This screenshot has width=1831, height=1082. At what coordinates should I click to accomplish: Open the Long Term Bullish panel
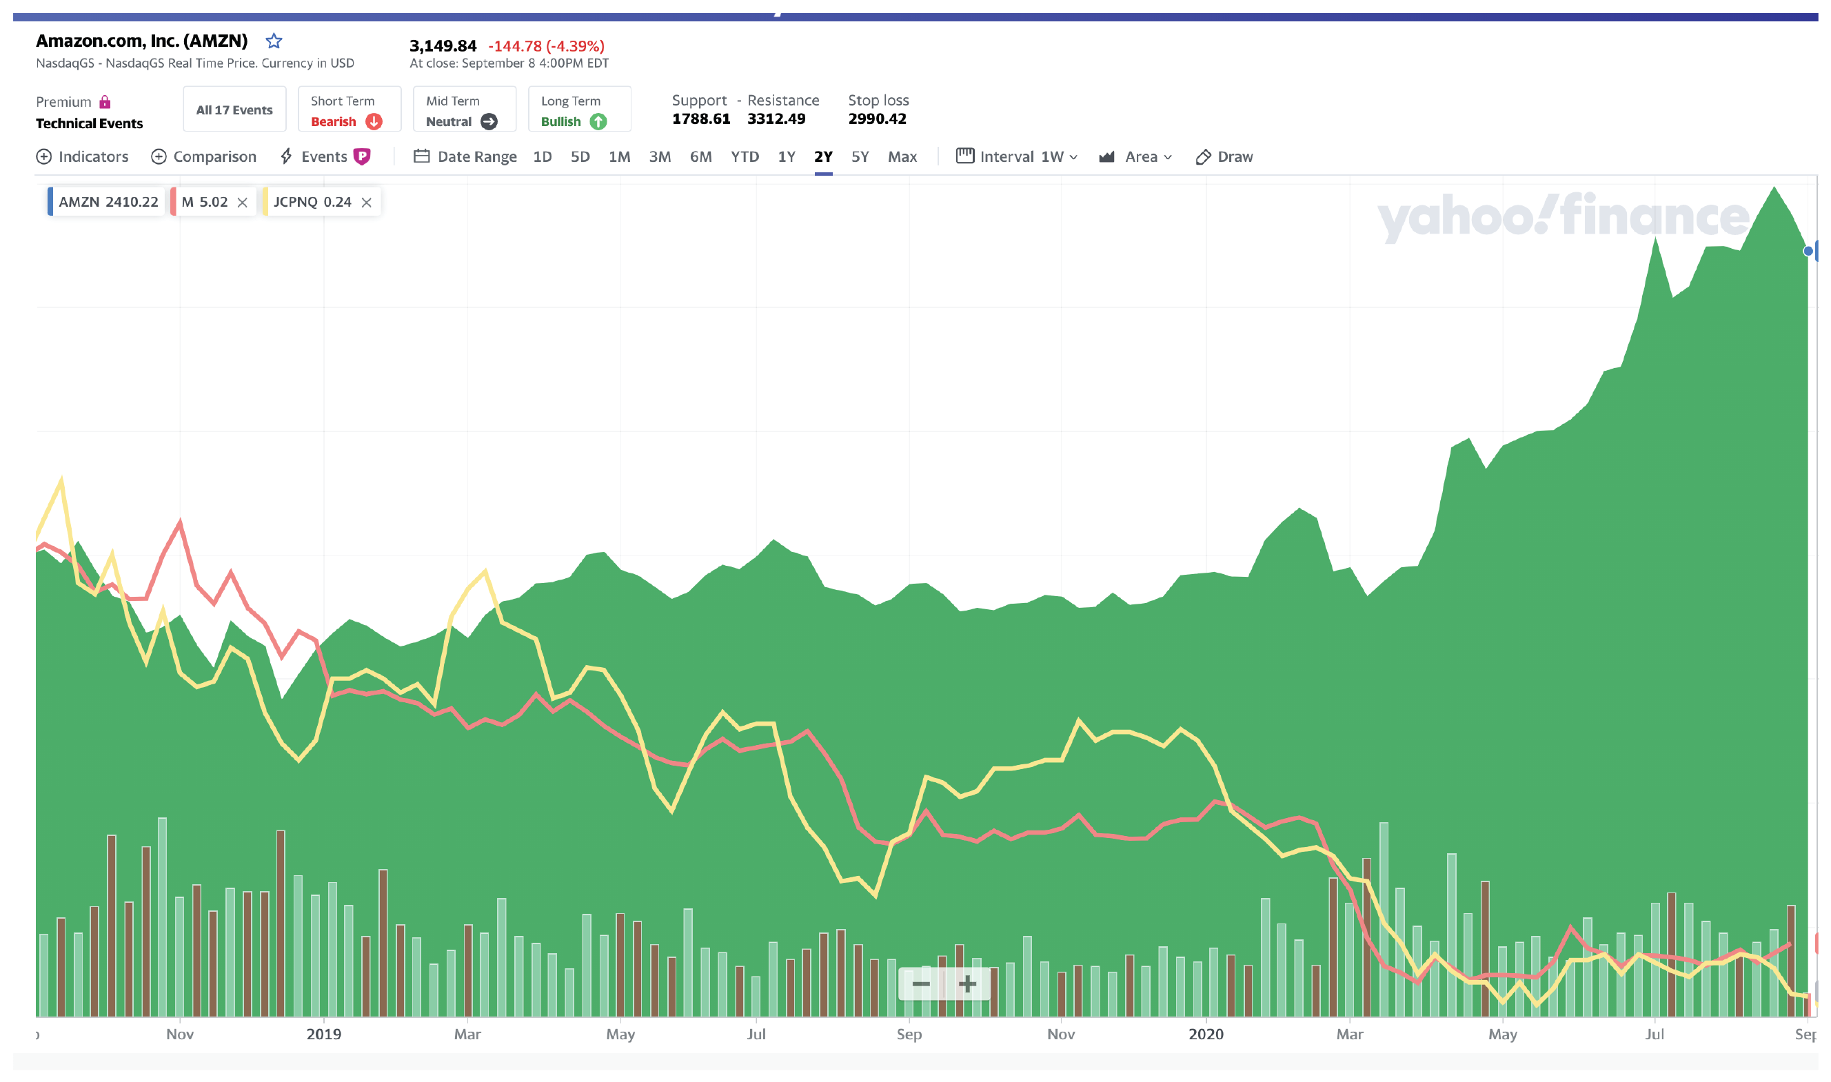[x=580, y=110]
